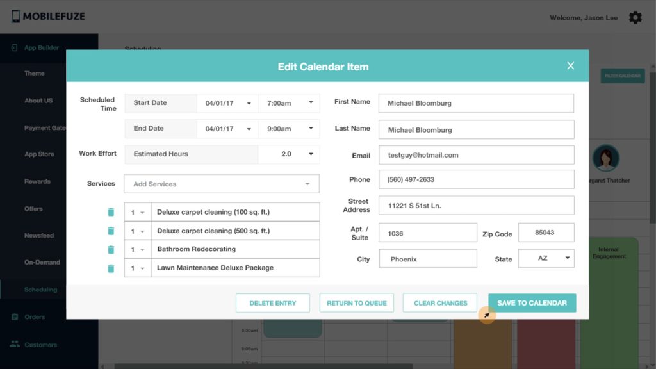Viewport: 656px width, 369px height.
Task: Click trash icon for Deluxe carpet cleaning (500 sq. ft.)
Action: coord(111,231)
